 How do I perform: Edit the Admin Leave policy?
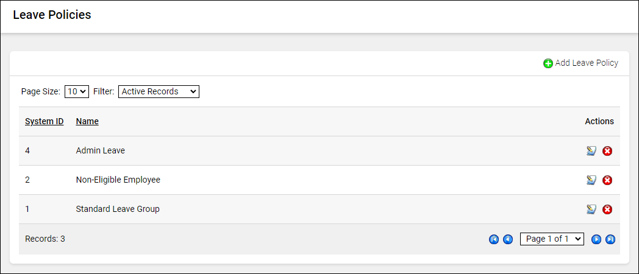[x=591, y=151]
